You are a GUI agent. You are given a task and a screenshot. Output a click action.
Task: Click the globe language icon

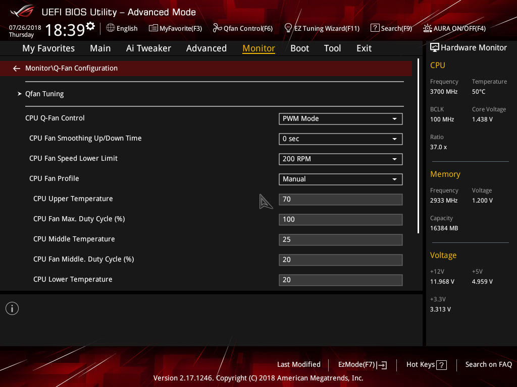tap(111, 28)
